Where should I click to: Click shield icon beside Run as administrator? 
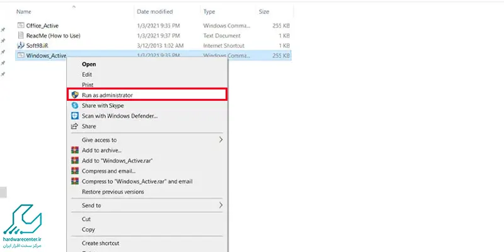(75, 95)
